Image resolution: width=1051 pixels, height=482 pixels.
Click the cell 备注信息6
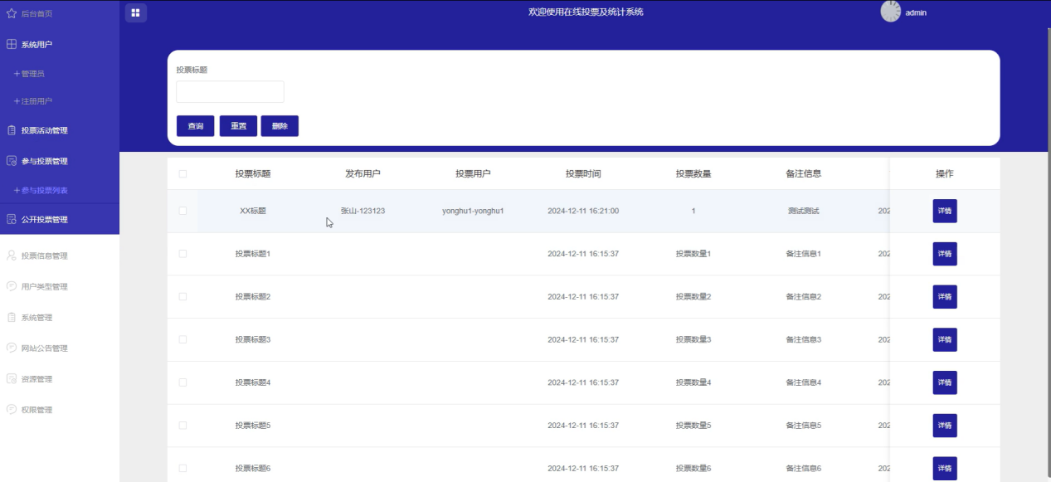pos(804,468)
